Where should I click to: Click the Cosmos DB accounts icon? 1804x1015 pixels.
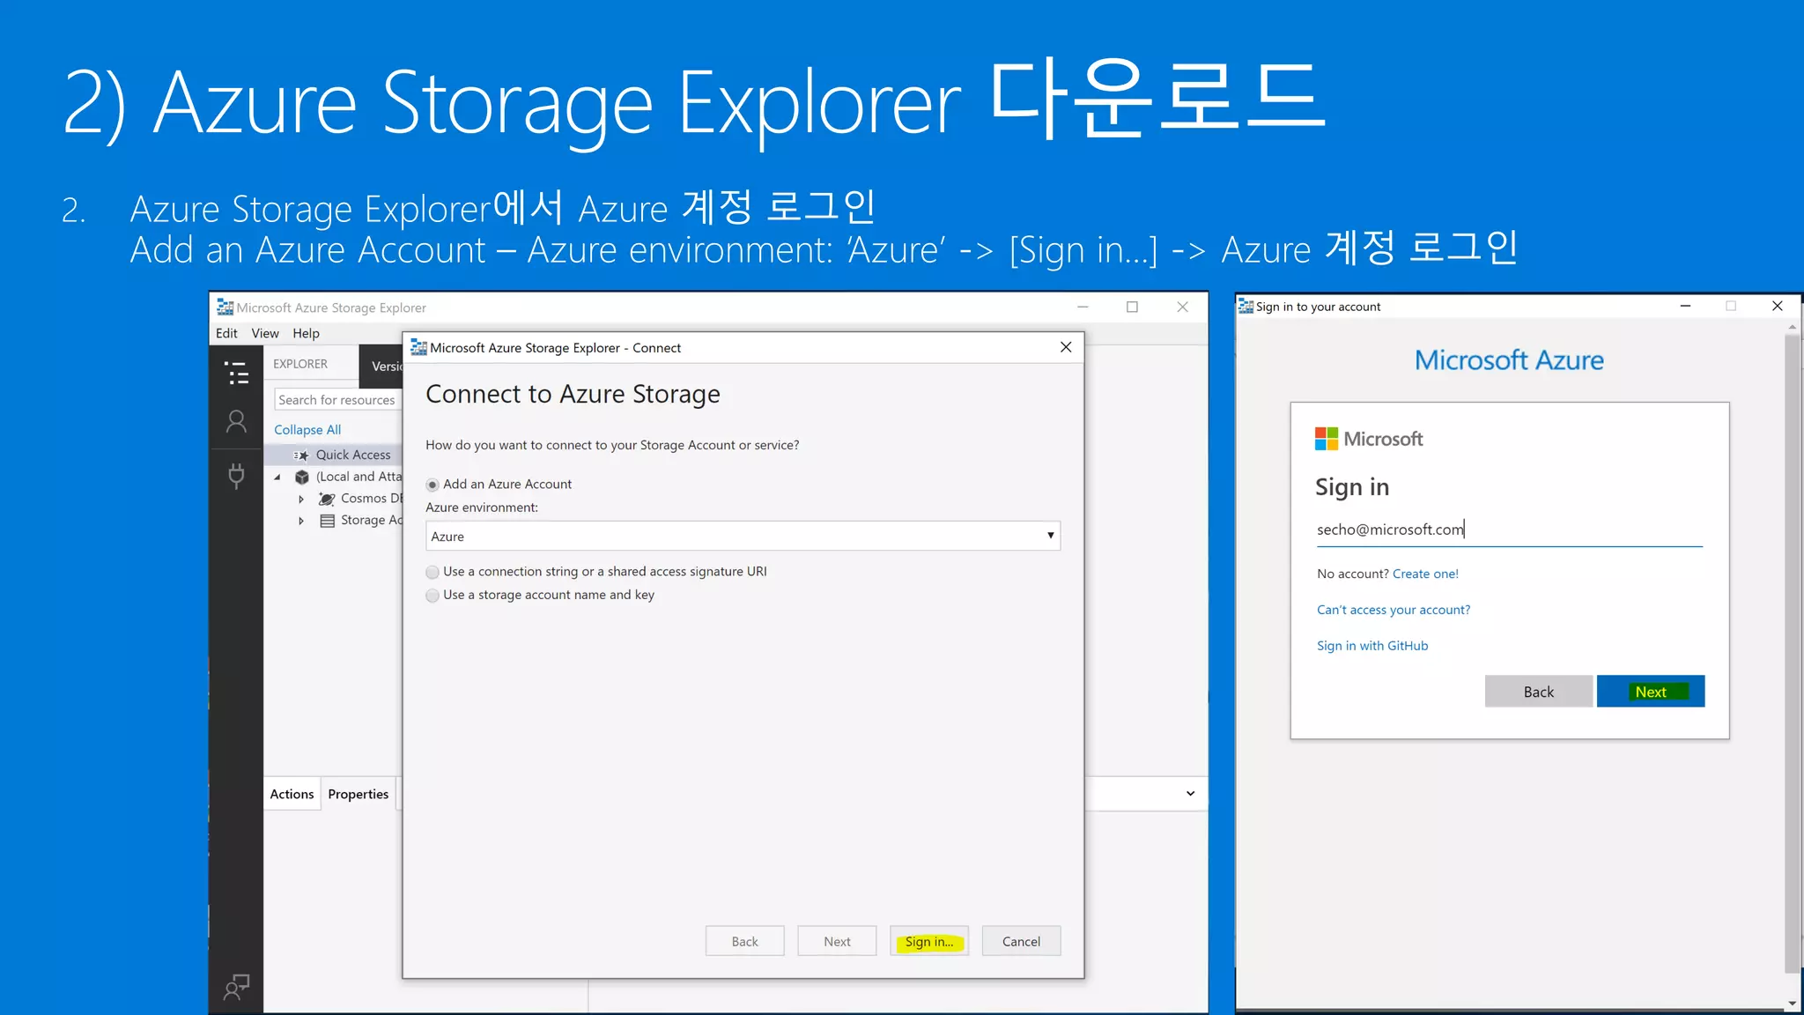pos(327,499)
